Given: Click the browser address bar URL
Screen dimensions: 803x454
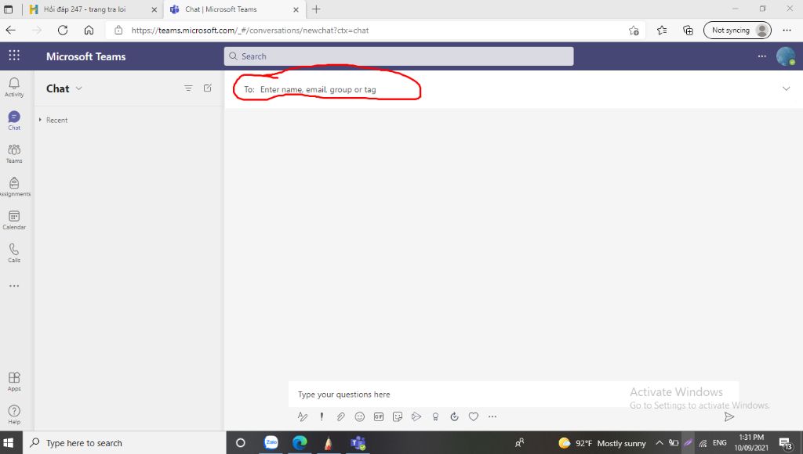Looking at the screenshot, I should 250,31.
